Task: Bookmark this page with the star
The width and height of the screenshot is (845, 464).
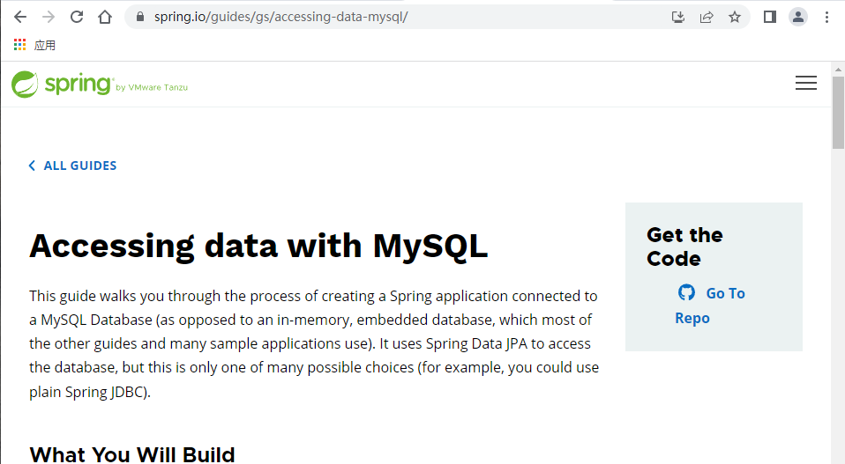Action: tap(735, 17)
